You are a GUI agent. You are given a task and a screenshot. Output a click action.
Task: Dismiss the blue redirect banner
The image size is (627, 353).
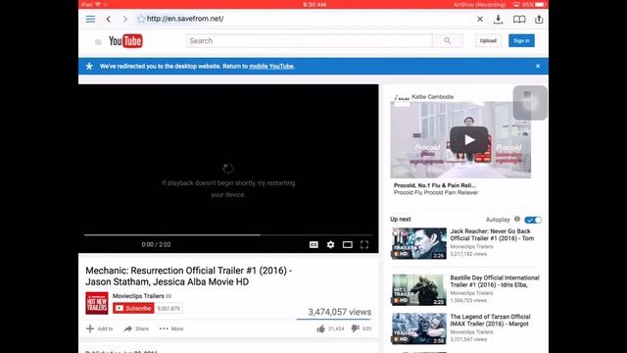click(538, 66)
